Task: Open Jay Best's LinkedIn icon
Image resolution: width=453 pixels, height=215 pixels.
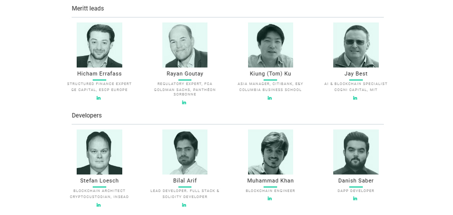Action: [x=355, y=98]
